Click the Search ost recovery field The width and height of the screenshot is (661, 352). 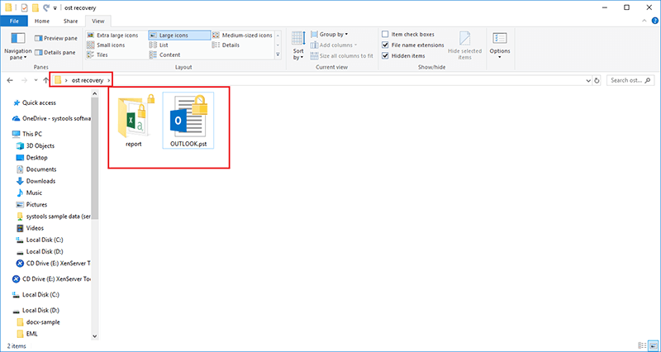point(630,80)
